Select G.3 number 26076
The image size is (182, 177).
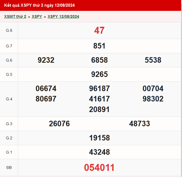coord(59,124)
